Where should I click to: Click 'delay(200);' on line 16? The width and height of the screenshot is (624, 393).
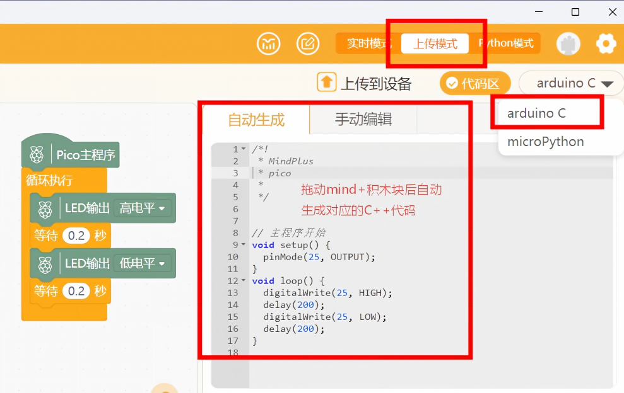tap(293, 329)
